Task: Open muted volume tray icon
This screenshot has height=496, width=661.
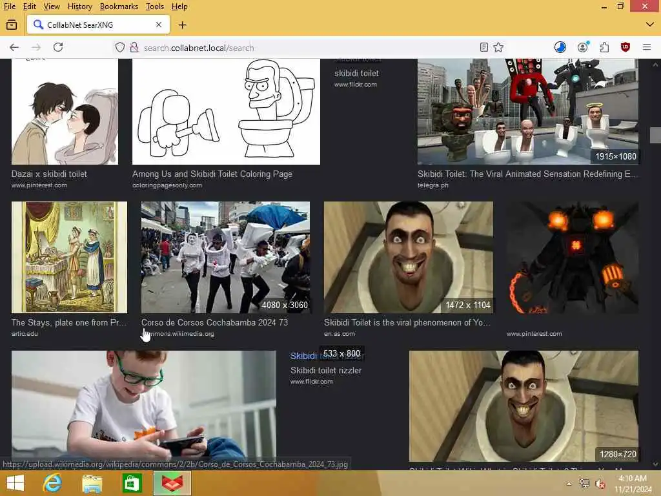Action: 600,484
